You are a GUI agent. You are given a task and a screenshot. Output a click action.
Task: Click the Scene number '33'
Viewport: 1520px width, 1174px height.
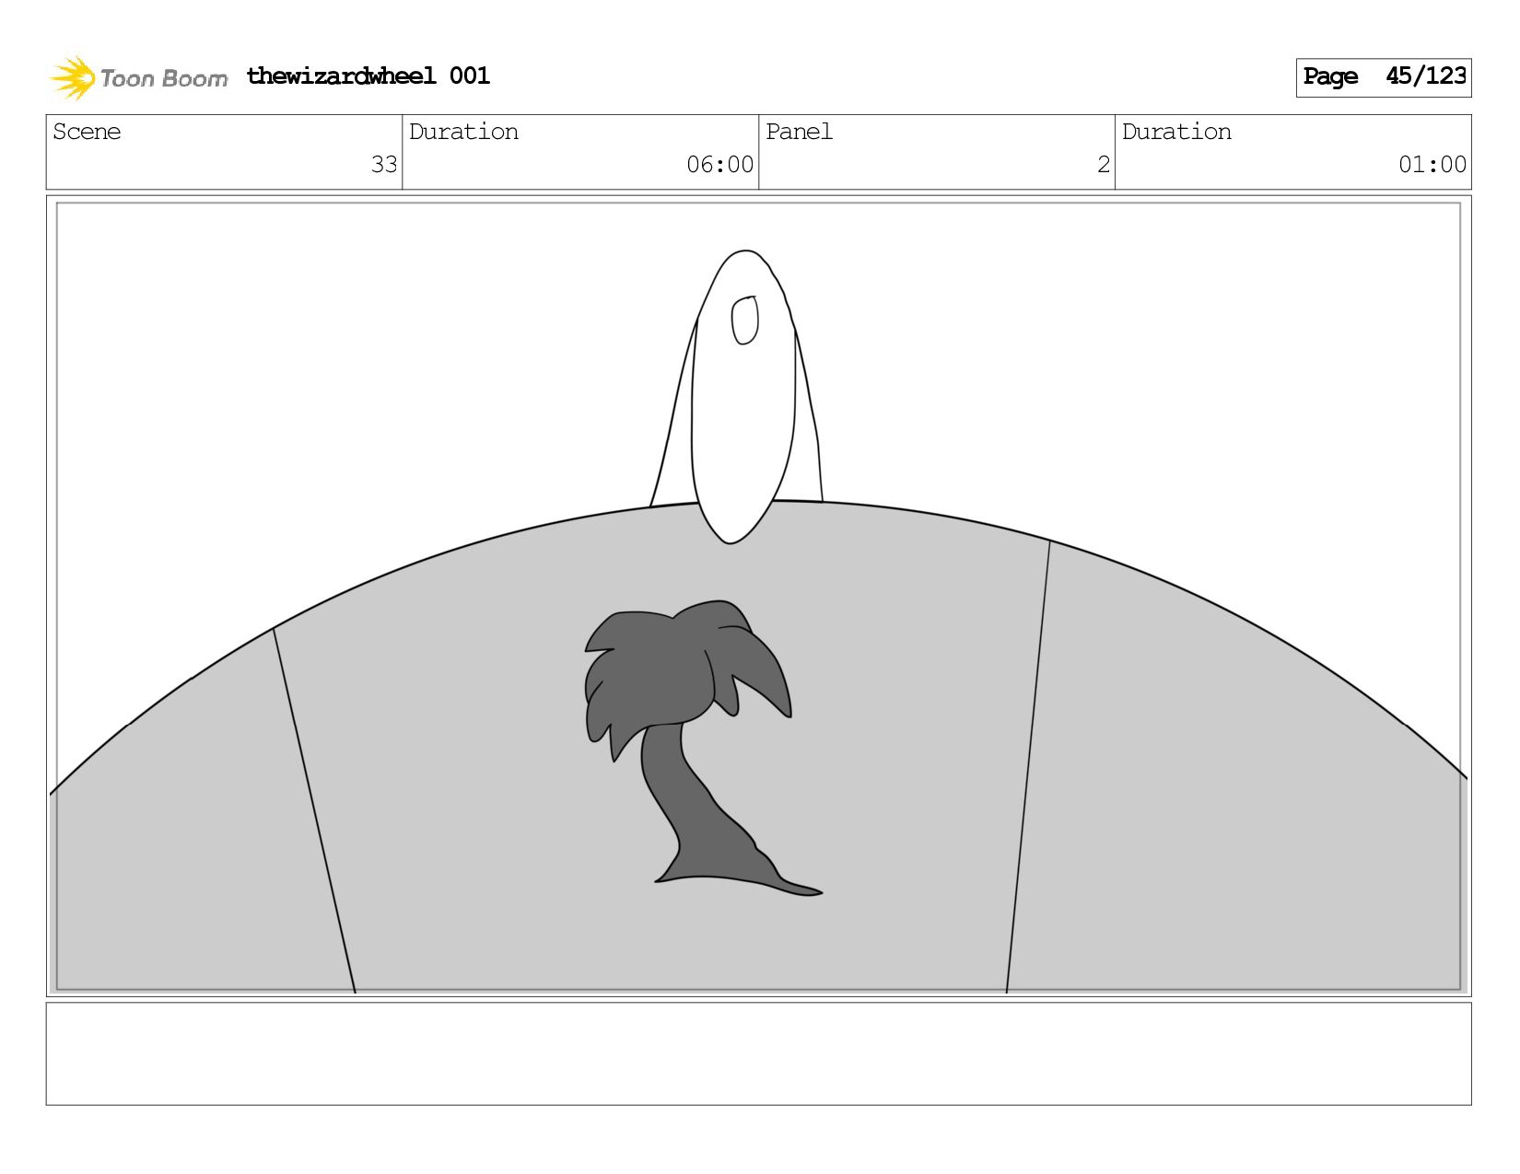coord(383,165)
